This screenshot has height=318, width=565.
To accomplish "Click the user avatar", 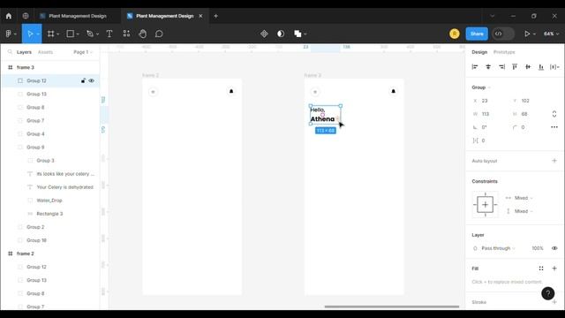I will [455, 34].
